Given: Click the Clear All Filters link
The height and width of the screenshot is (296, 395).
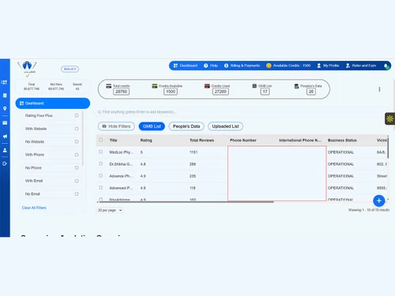Looking at the screenshot, I should click(x=34, y=208).
